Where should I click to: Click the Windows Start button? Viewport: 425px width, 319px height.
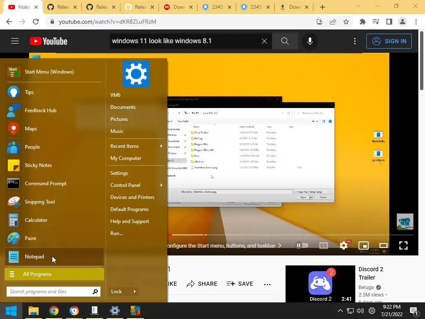[x=11, y=311]
